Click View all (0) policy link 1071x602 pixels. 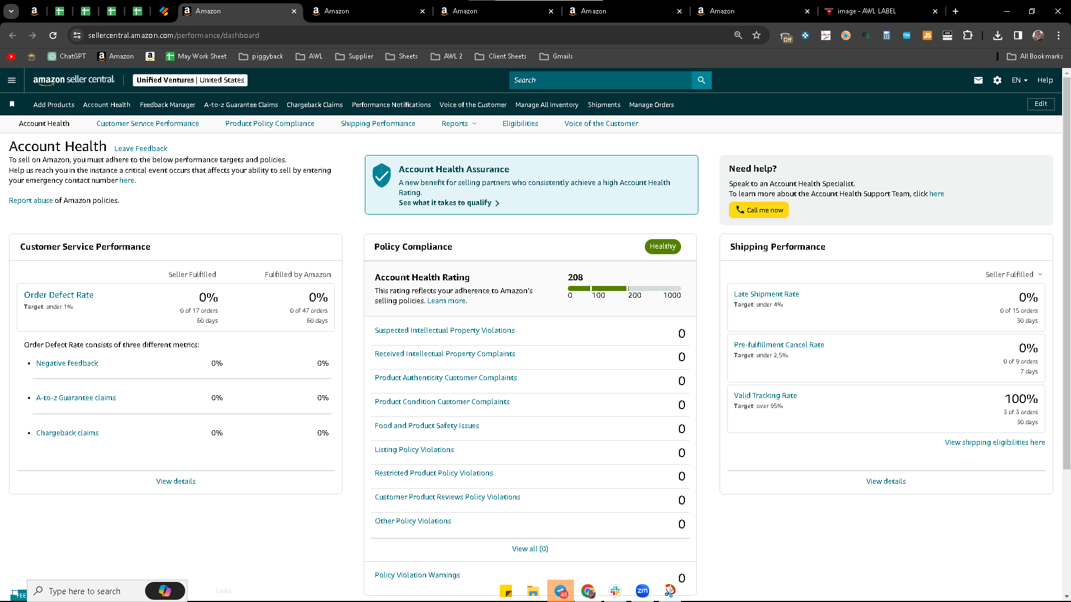pos(530,549)
